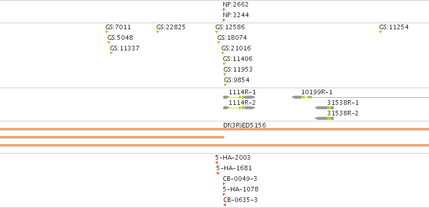Image resolution: width=429 pixels, height=208 pixels.
Task: Select the 1114R-1 transcript glyph
Action: pyautogui.click(x=239, y=97)
